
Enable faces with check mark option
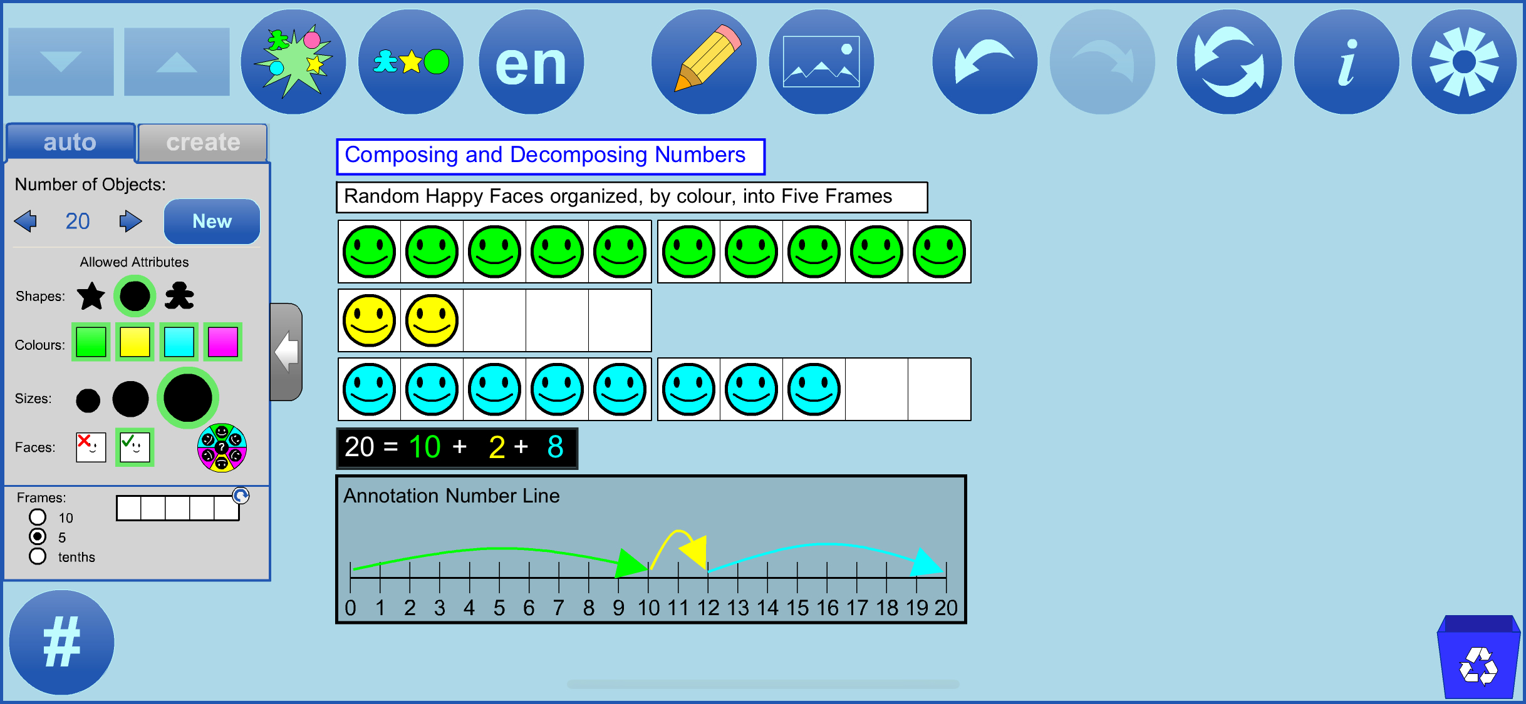[135, 447]
